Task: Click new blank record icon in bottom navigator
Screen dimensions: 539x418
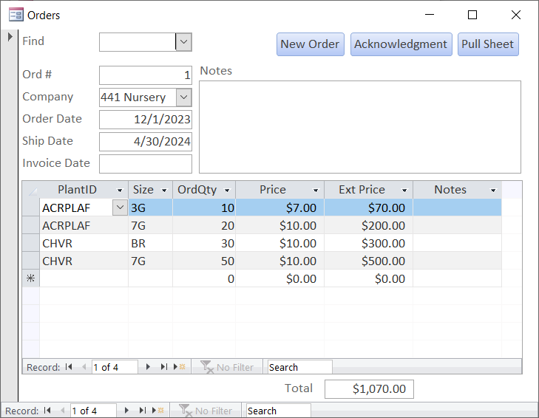Action: click(157, 411)
